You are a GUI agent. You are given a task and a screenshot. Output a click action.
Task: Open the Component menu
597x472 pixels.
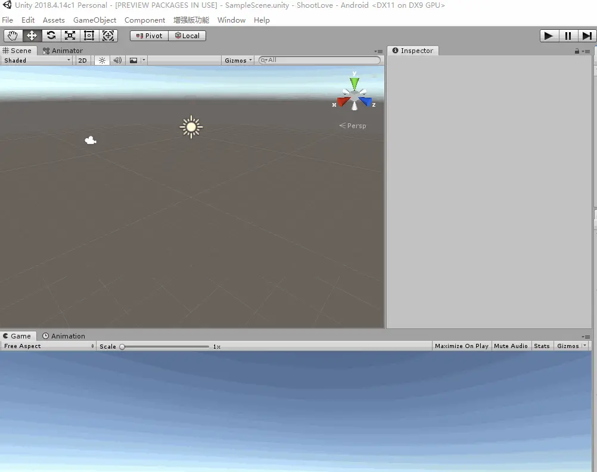(145, 20)
